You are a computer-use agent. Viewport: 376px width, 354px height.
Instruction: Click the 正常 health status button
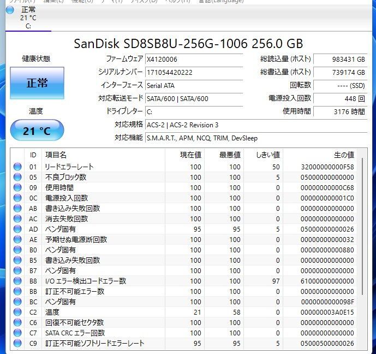point(37,83)
